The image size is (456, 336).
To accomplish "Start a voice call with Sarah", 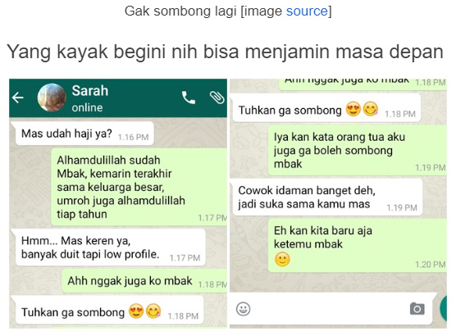I will pos(189,98).
